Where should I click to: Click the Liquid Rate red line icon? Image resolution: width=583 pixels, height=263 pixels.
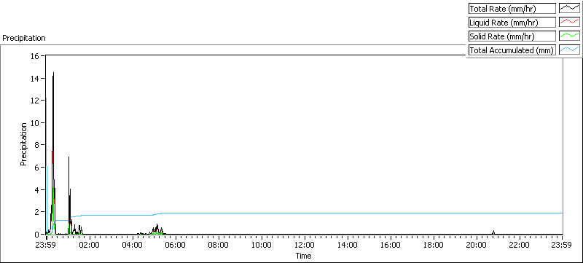tap(569, 23)
